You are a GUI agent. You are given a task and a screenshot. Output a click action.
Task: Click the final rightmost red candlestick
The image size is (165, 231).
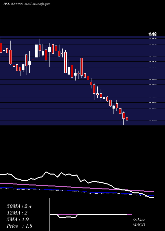click(x=127, y=119)
